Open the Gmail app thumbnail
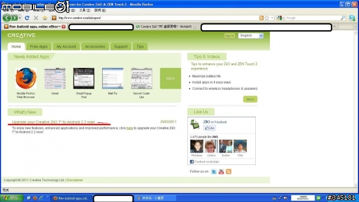This screenshot has width=359, height=202. (55, 79)
